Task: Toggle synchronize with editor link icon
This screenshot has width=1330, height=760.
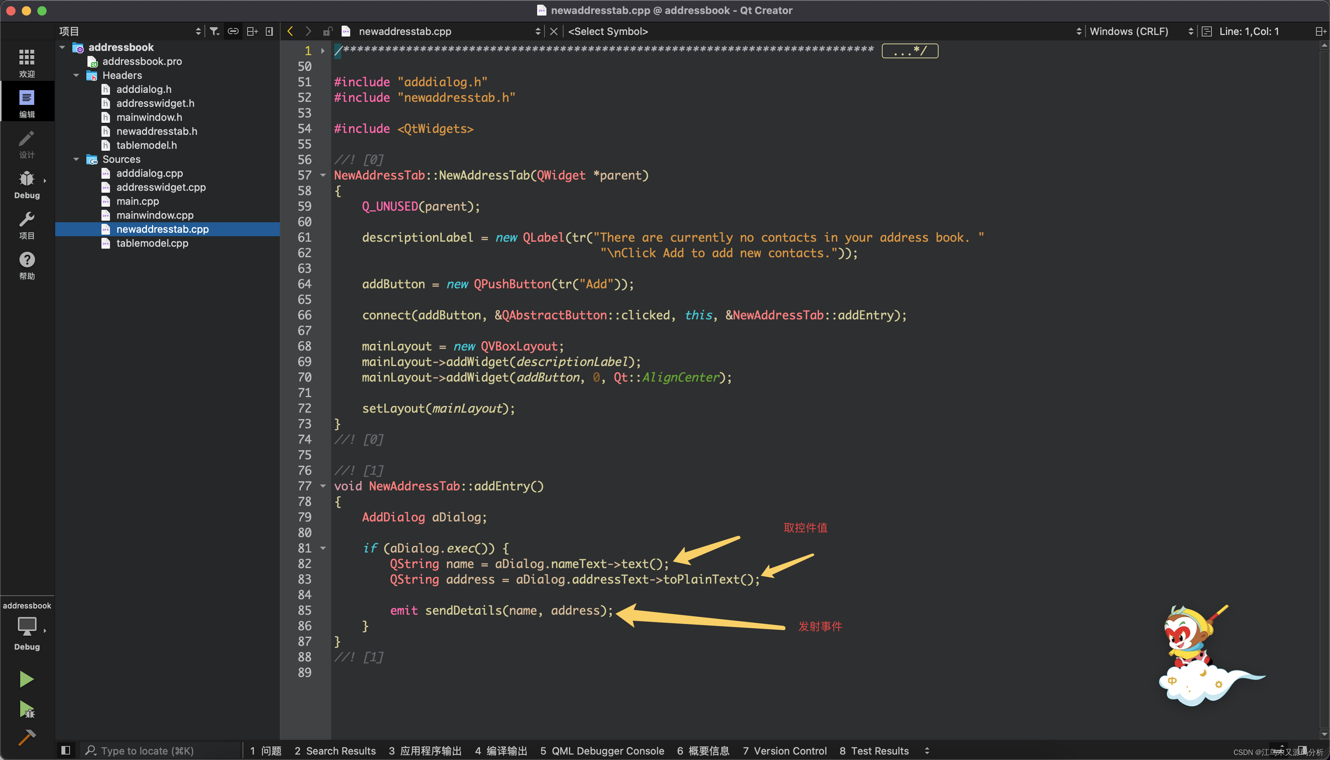Action: pyautogui.click(x=233, y=31)
